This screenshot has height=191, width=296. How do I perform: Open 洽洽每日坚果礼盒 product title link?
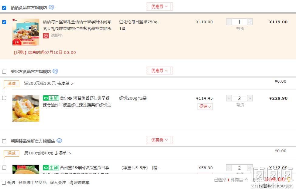77,25
